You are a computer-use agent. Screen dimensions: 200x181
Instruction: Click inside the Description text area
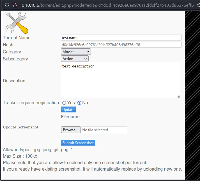[121, 81]
